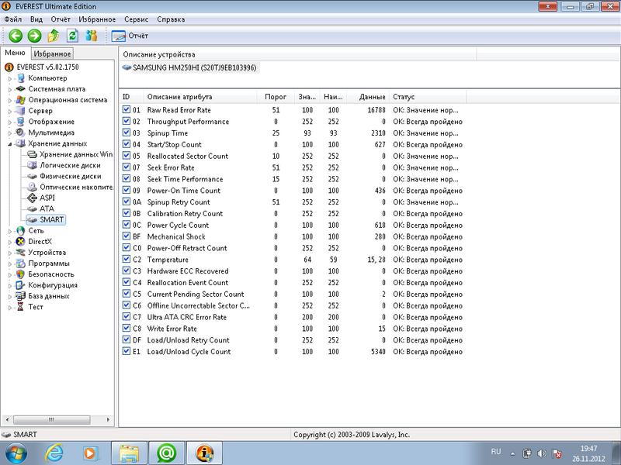The image size is (621, 465).
Task: Toggle the Write Error Rate checkbox
Action: click(127, 328)
